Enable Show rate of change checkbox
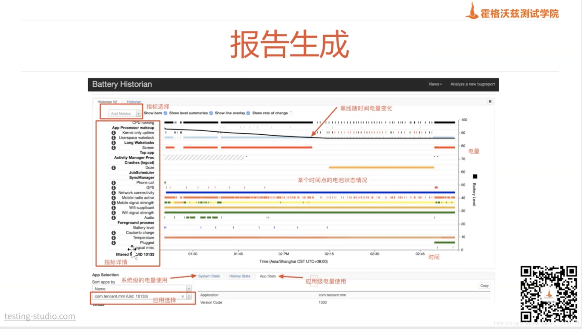The width and height of the screenshot is (582, 329). pyautogui.click(x=291, y=113)
